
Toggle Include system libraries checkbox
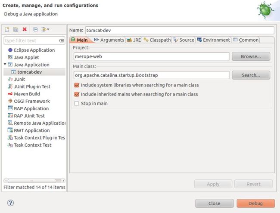point(77,85)
